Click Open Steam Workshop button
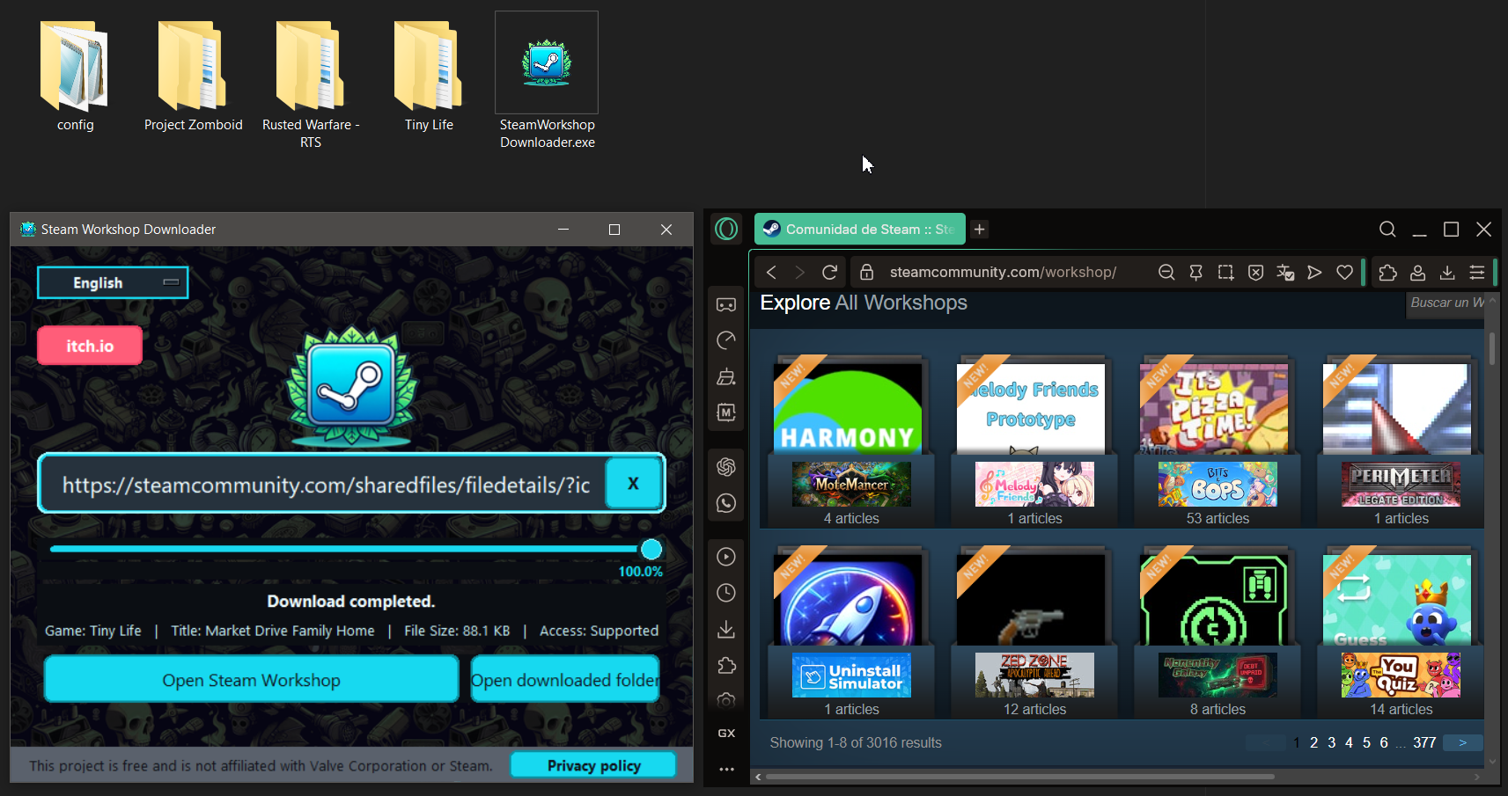The image size is (1508, 796). pos(251,680)
